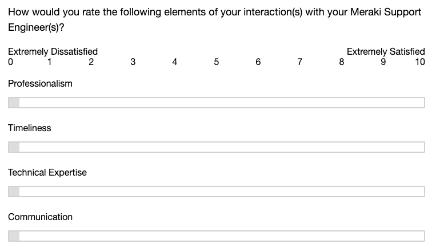Click the Technical Expertise label

tap(47, 173)
